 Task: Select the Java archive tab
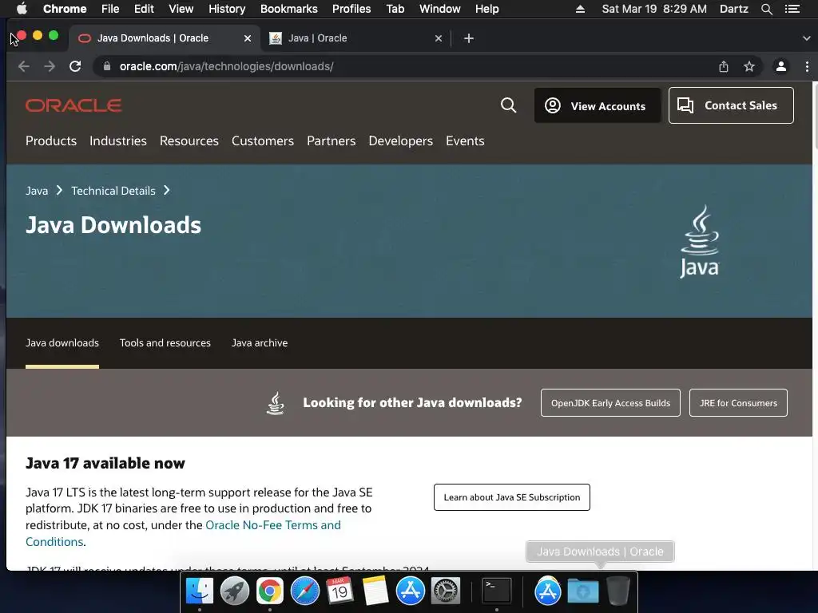pos(260,342)
